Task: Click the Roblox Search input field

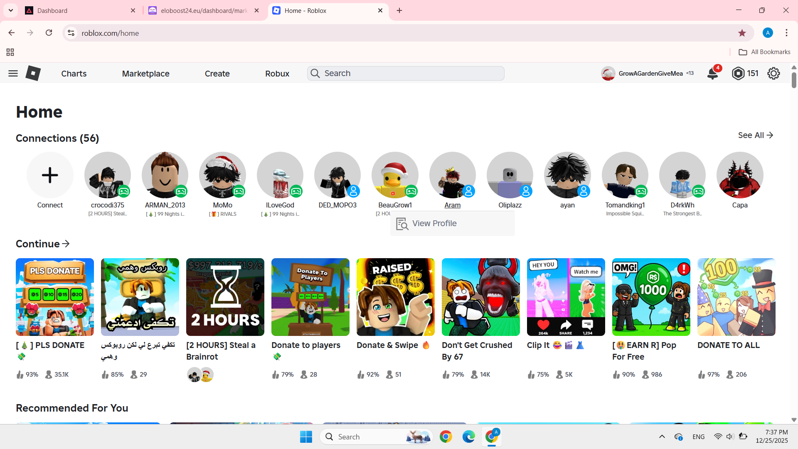Action: coord(406,74)
